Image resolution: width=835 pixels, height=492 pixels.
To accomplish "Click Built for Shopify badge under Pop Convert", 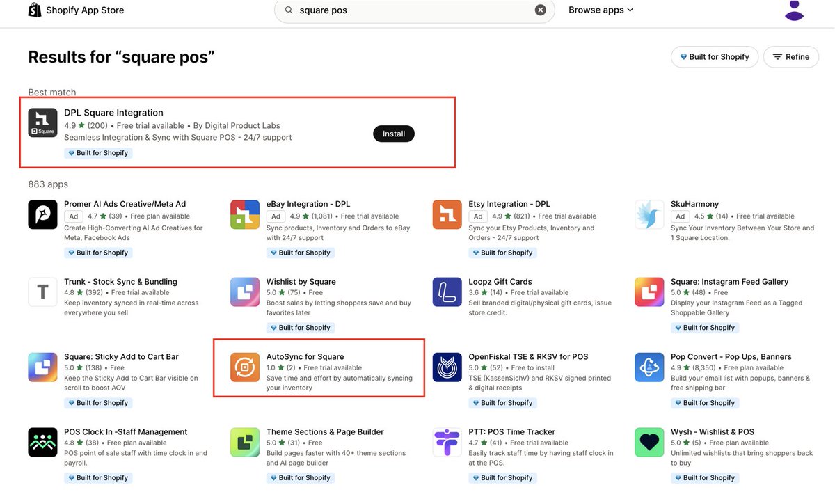I will [x=705, y=403].
